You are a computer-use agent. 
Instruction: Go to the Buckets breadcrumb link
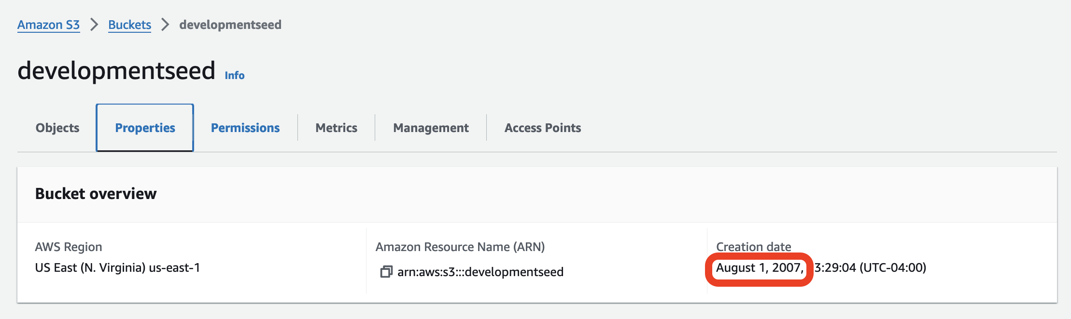(x=129, y=25)
